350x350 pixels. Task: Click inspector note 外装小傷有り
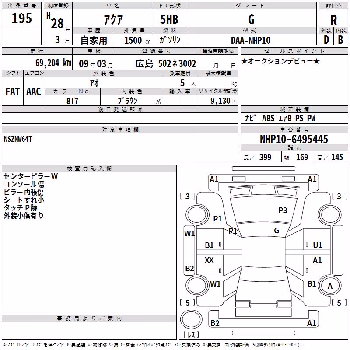pos(24,216)
